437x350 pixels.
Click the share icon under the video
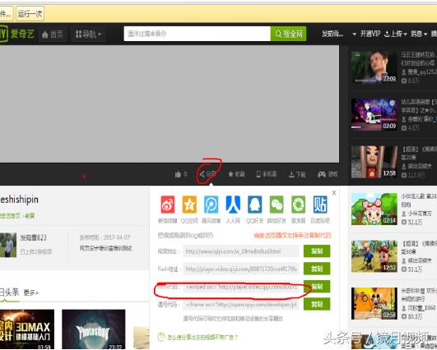(x=202, y=174)
